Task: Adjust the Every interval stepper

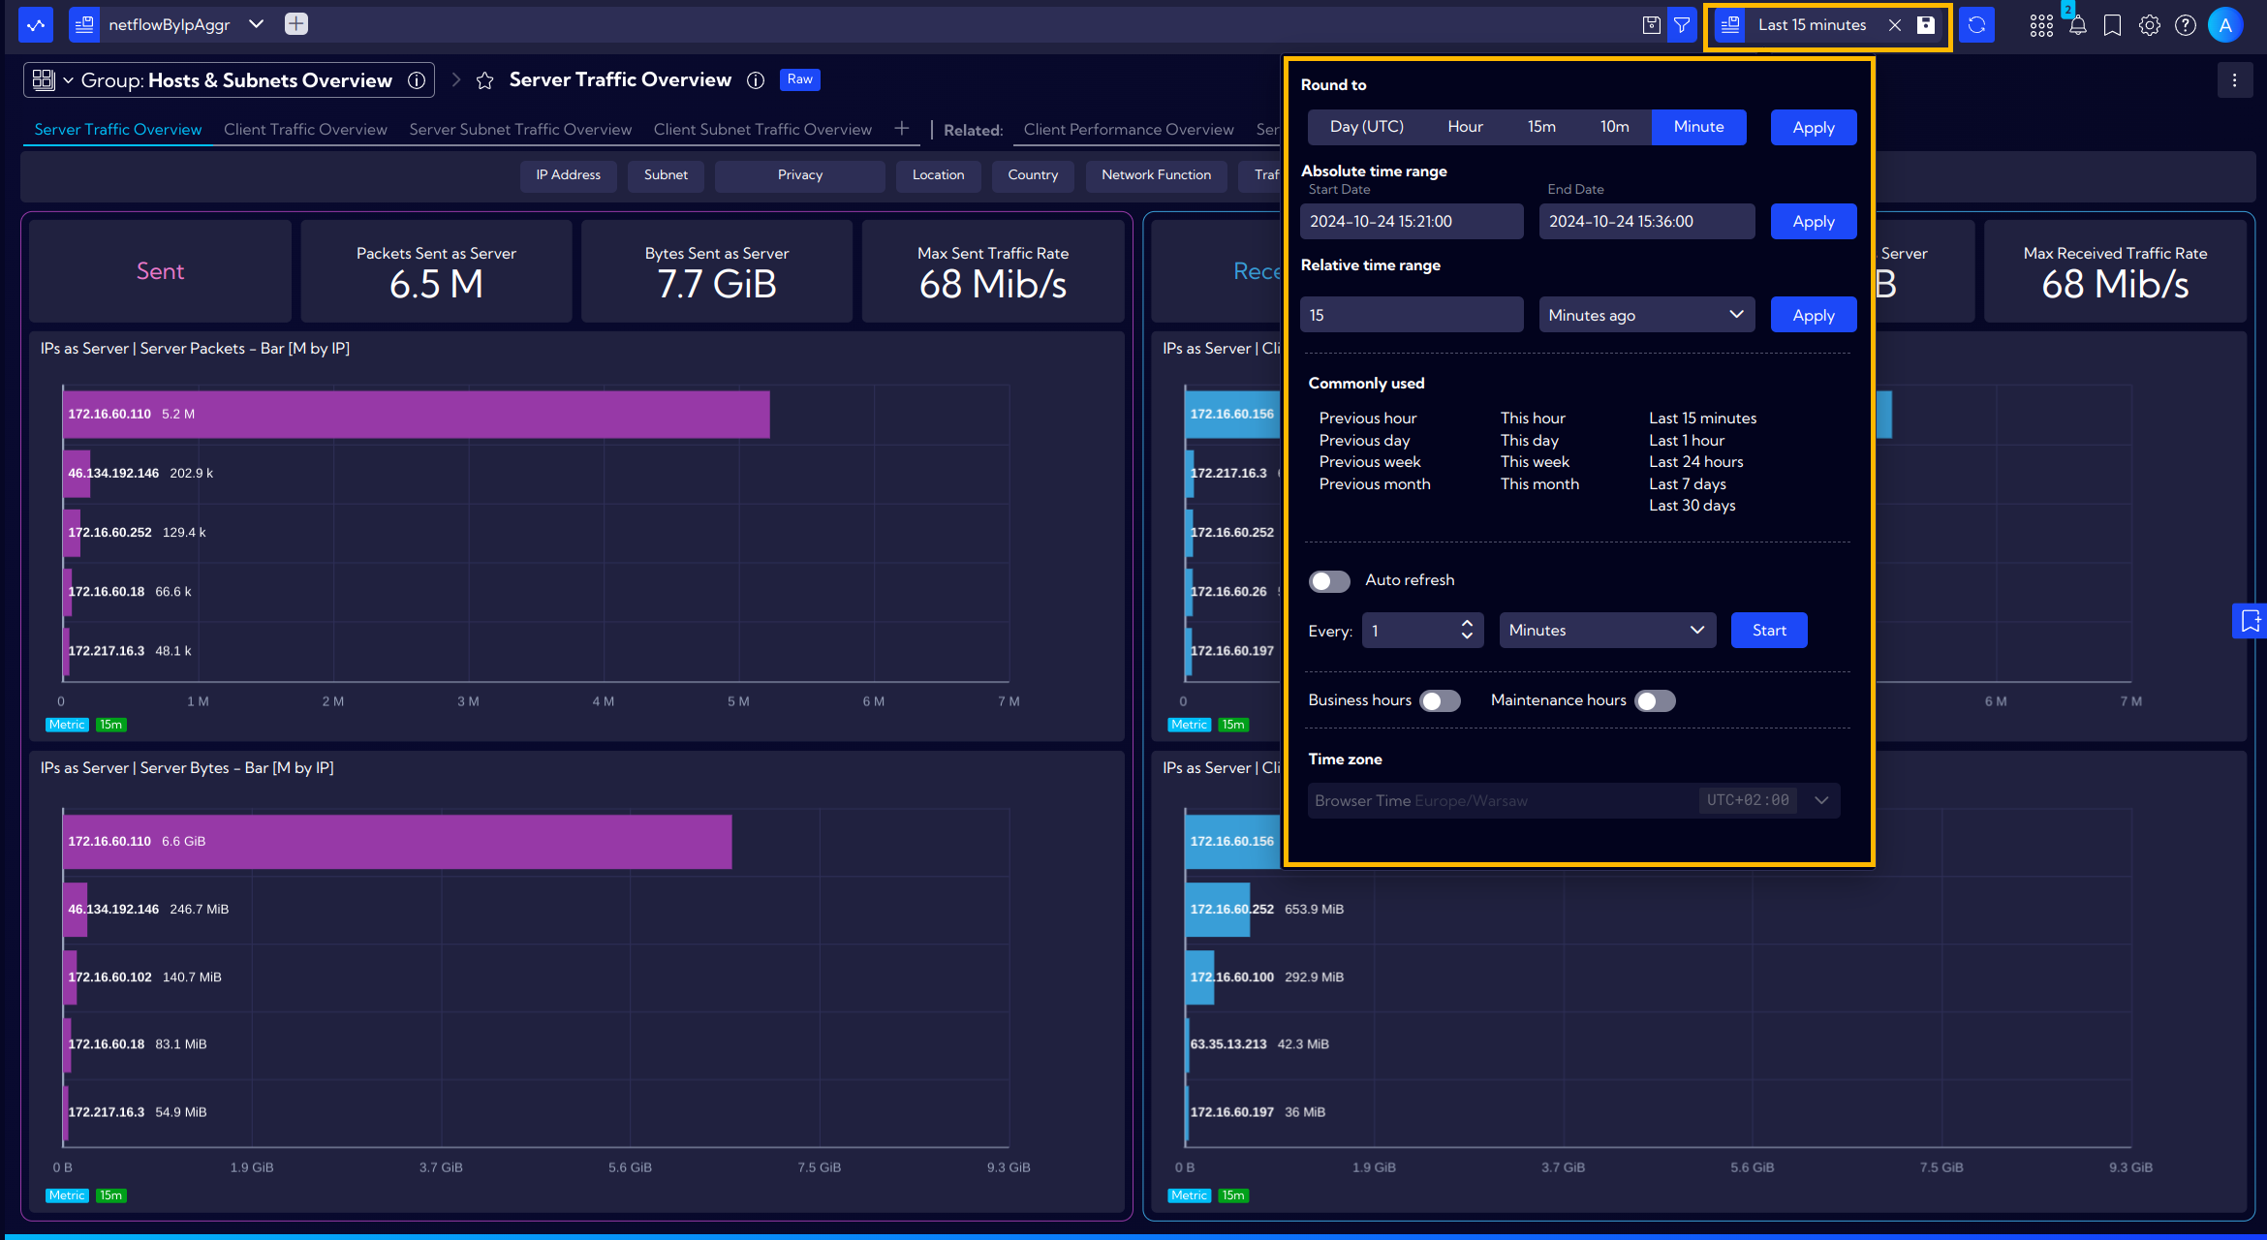Action: [1467, 631]
